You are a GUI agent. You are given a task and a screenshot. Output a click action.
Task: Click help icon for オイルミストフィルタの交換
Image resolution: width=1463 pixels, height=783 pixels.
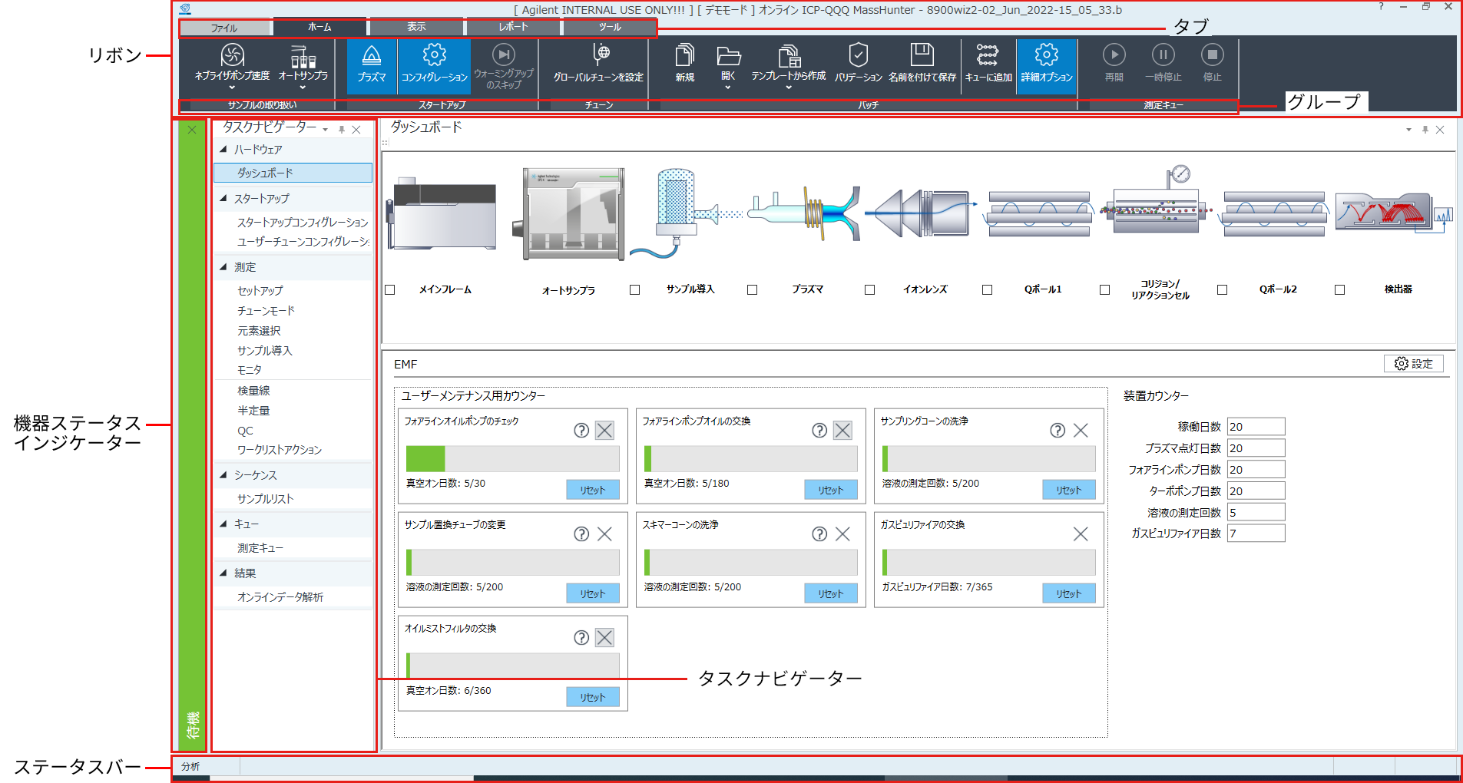(581, 638)
